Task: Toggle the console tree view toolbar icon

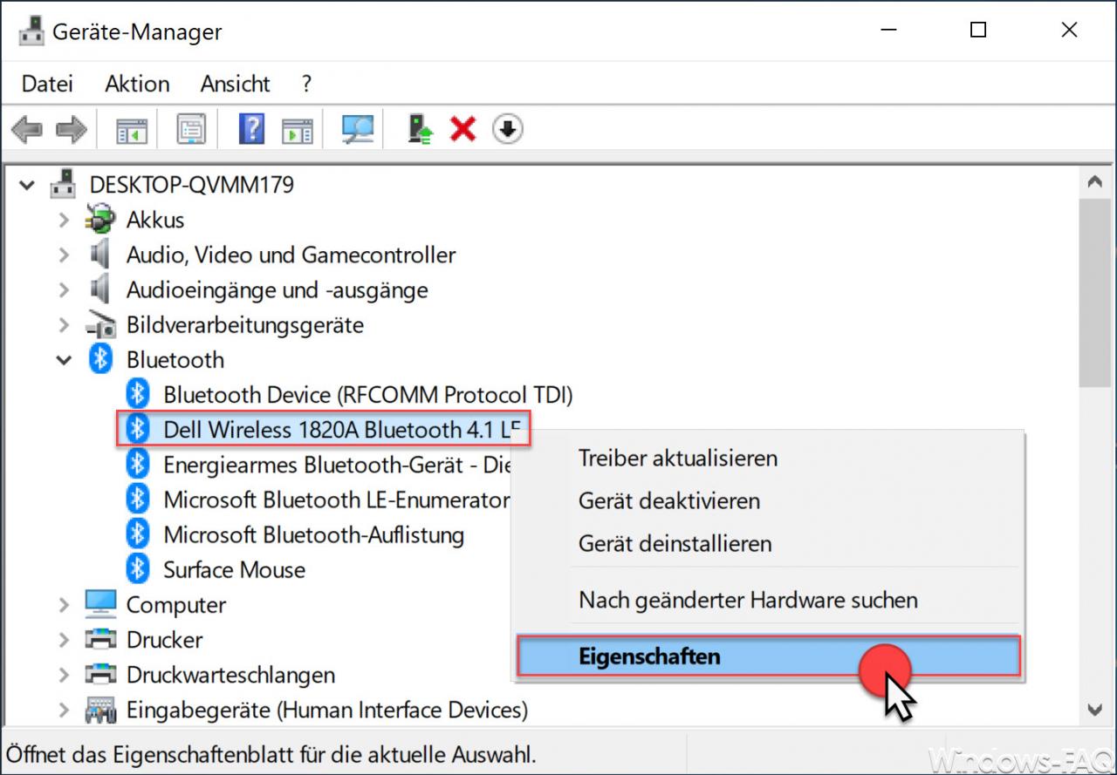Action: click(133, 130)
